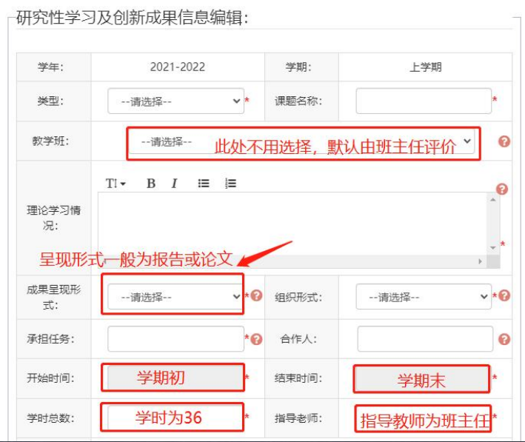
Task: Click help icon beside 合作人 field
Action: (x=504, y=339)
